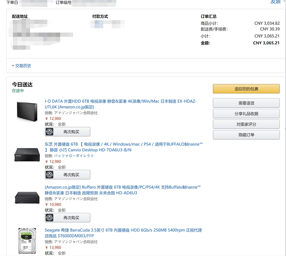Click 再次购买 button under Toshiba drive

tap(71, 174)
